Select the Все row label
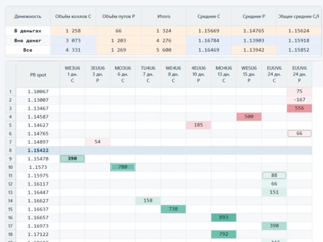The image size is (323, 242). click(x=28, y=50)
